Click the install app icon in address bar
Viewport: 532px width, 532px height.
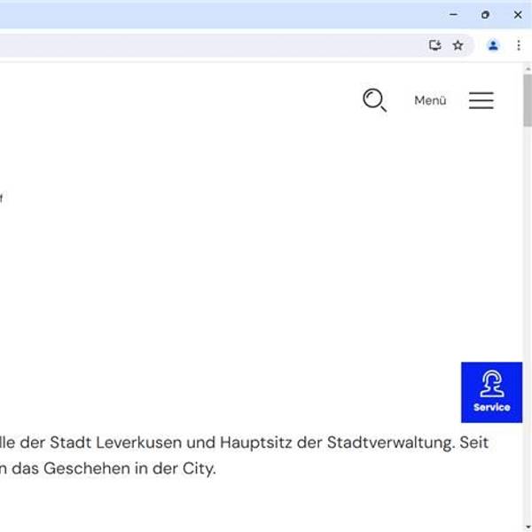[435, 45]
